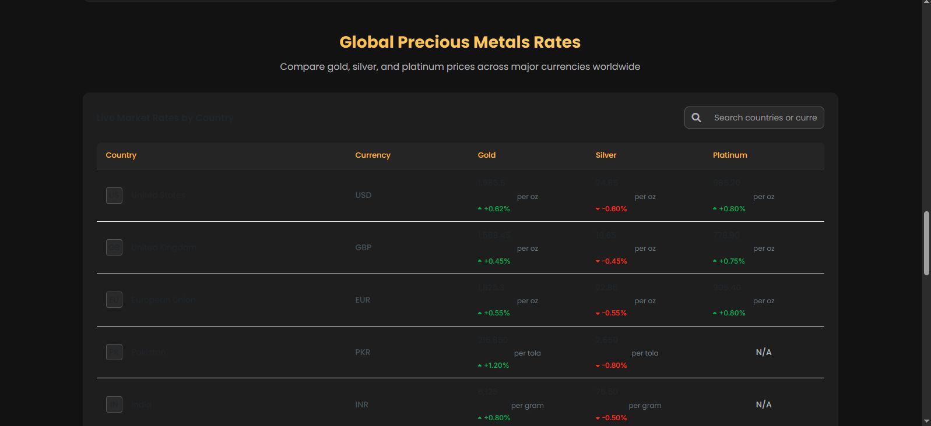Click the Platinum column header
This screenshot has width=931, height=426.
[729, 155]
